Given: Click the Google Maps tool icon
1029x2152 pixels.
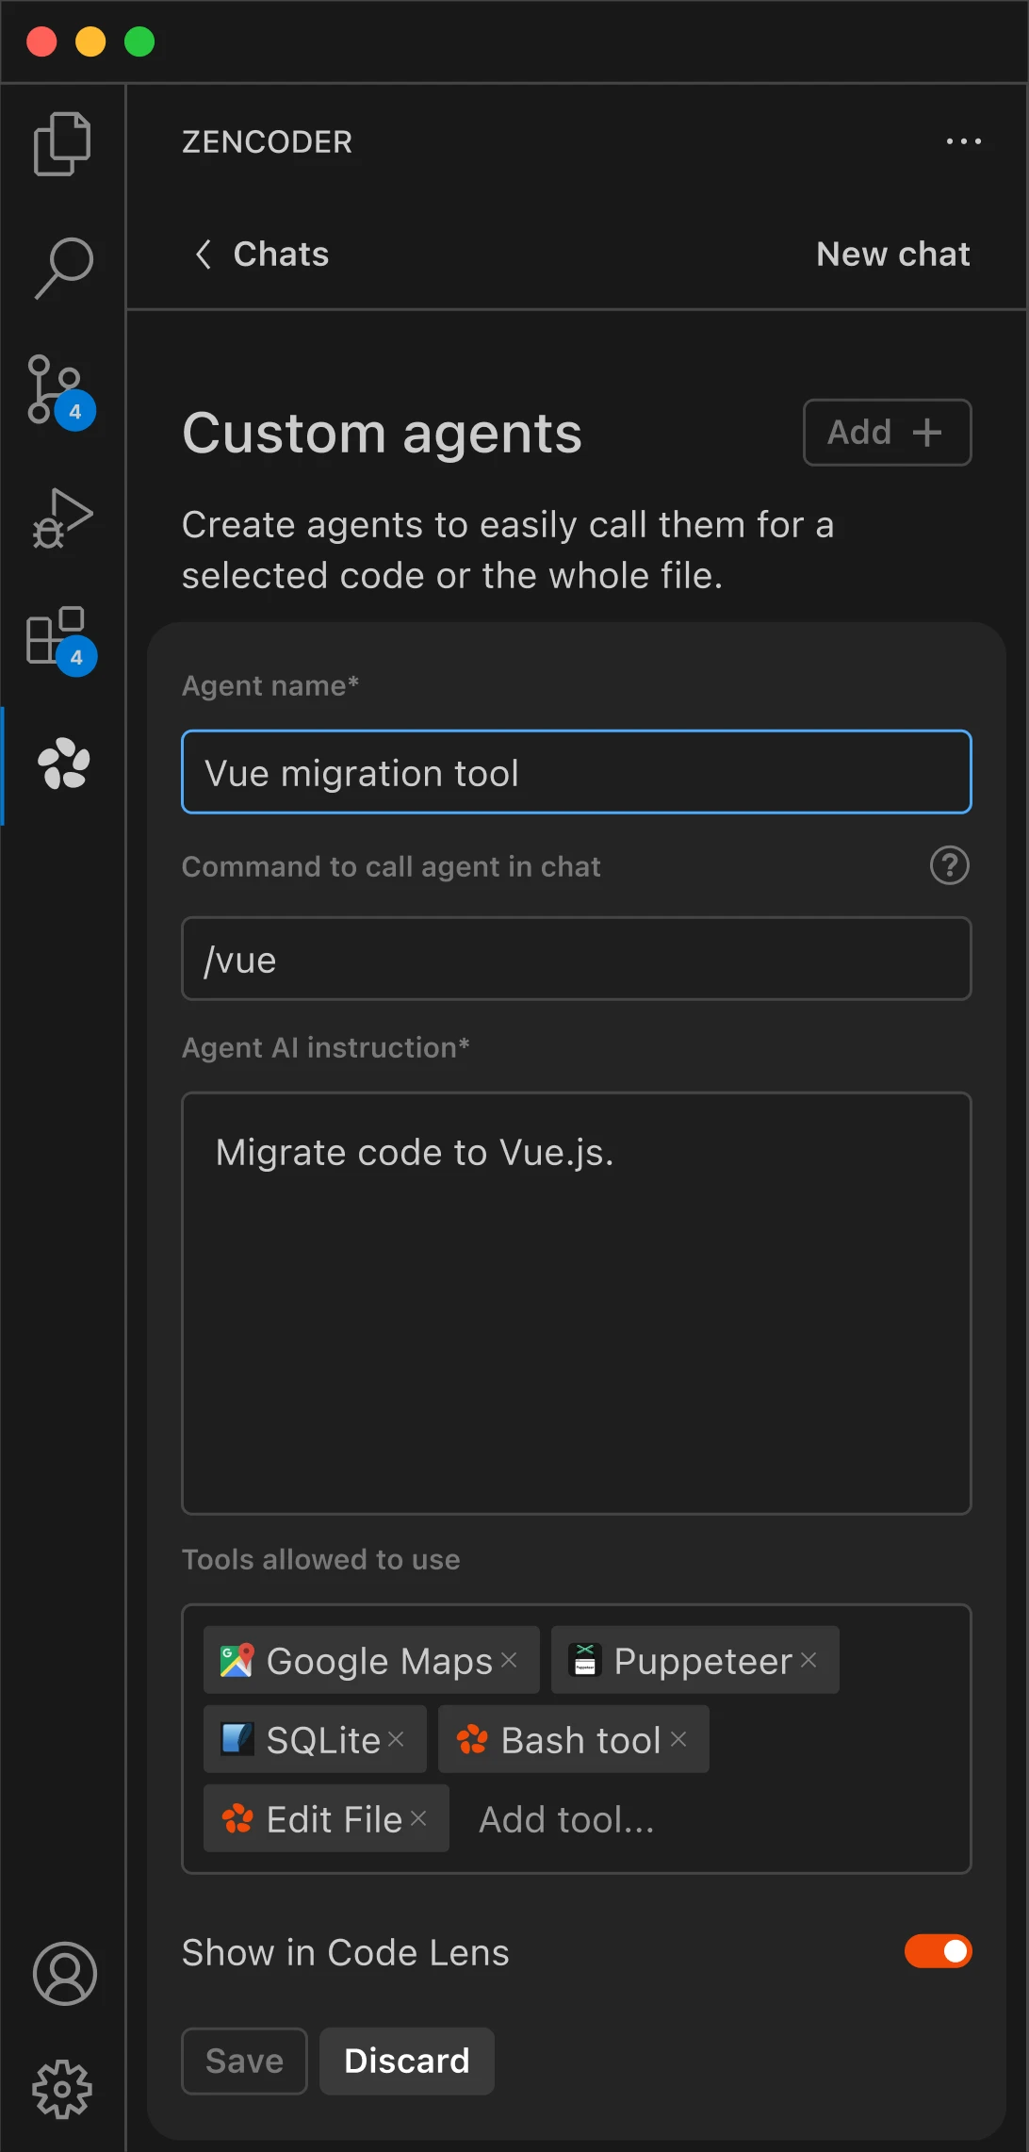Looking at the screenshot, I should [237, 1660].
